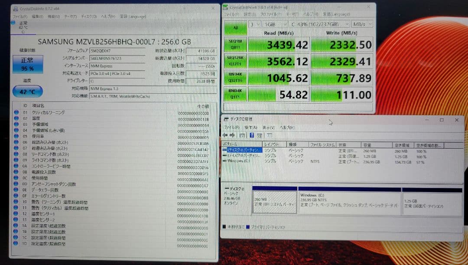Click the Help icon on Disk Management toolbar

[x=252, y=135]
